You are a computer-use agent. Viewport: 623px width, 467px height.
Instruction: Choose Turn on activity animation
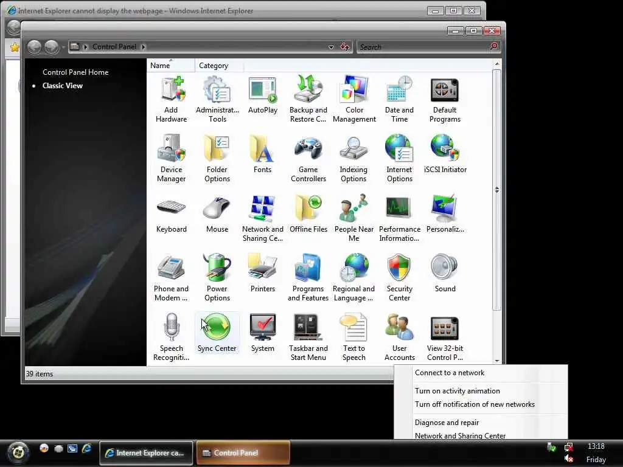pos(458,391)
